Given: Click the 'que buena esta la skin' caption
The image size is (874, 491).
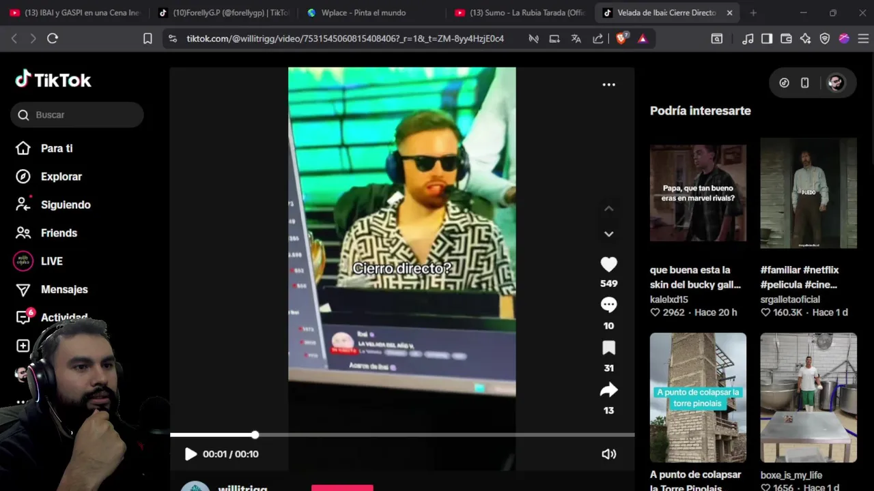Looking at the screenshot, I should [695, 277].
